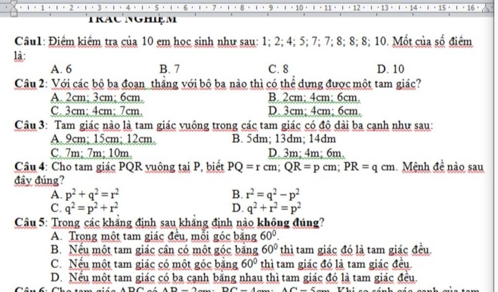The width and height of the screenshot is (498, 292).
Task: Click line 'A. Trong một tam giác đều'
Action: [x=165, y=236]
